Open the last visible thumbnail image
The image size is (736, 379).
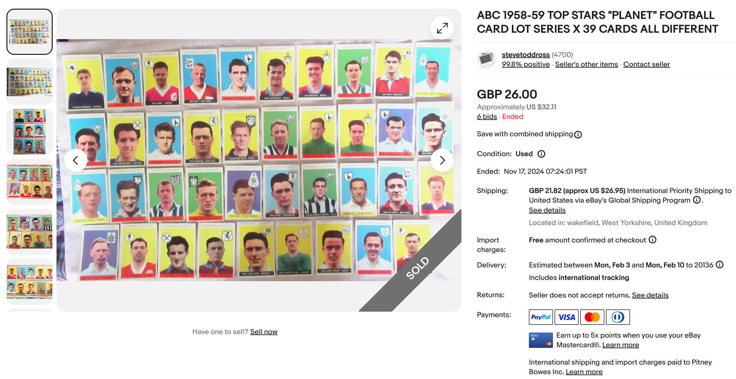click(x=30, y=282)
